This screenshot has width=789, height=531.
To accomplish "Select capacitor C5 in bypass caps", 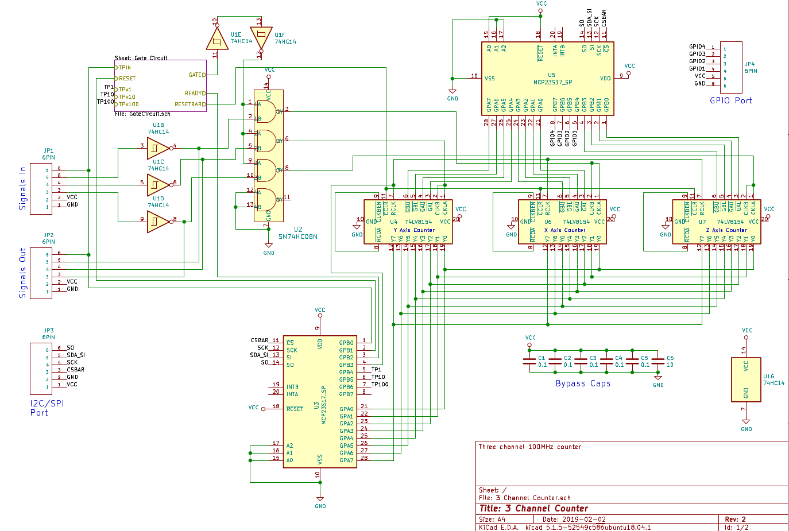I will (x=633, y=361).
